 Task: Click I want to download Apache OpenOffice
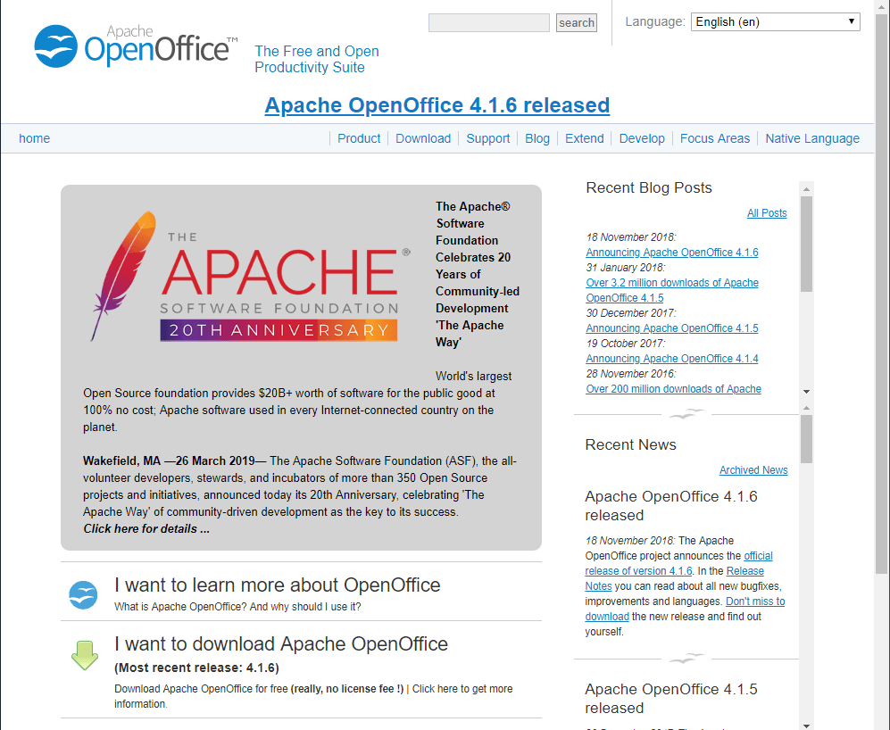281,643
